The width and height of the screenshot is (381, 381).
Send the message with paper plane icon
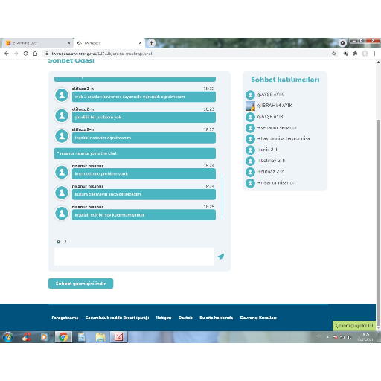pyautogui.click(x=221, y=257)
